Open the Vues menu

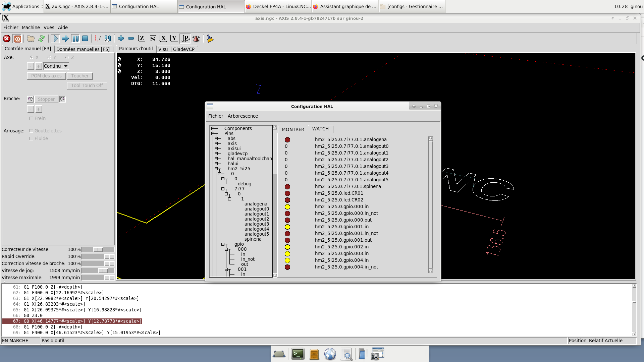pyautogui.click(x=49, y=27)
